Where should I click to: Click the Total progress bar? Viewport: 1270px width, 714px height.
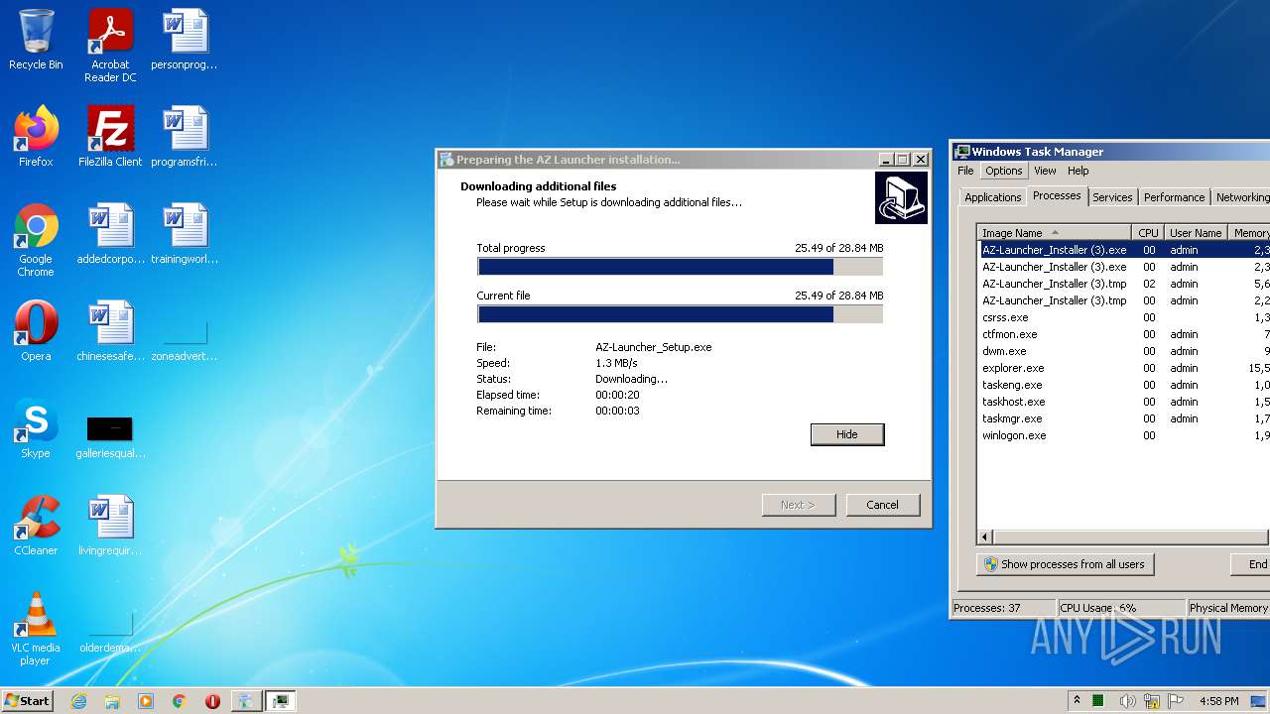coord(680,267)
